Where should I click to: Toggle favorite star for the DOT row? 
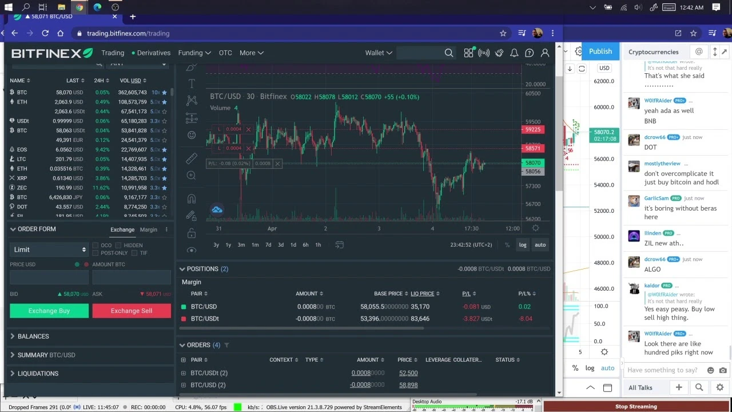[x=165, y=207]
